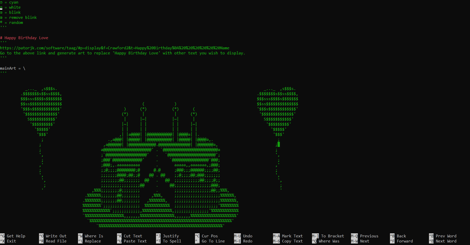Click Cur Pos to show cursor position
470x245 pixels.
tap(210, 236)
